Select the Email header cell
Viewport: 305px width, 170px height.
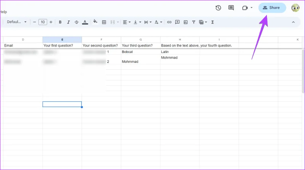pos(23,45)
